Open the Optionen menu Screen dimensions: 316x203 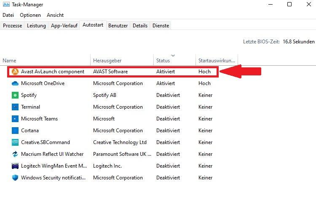(30, 15)
